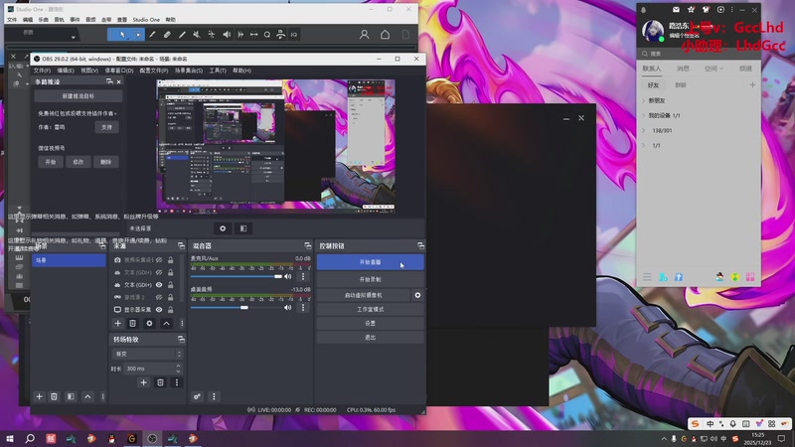The height and width of the screenshot is (447, 795).
Task: Open the user account icon in Studio One
Action: [364, 35]
